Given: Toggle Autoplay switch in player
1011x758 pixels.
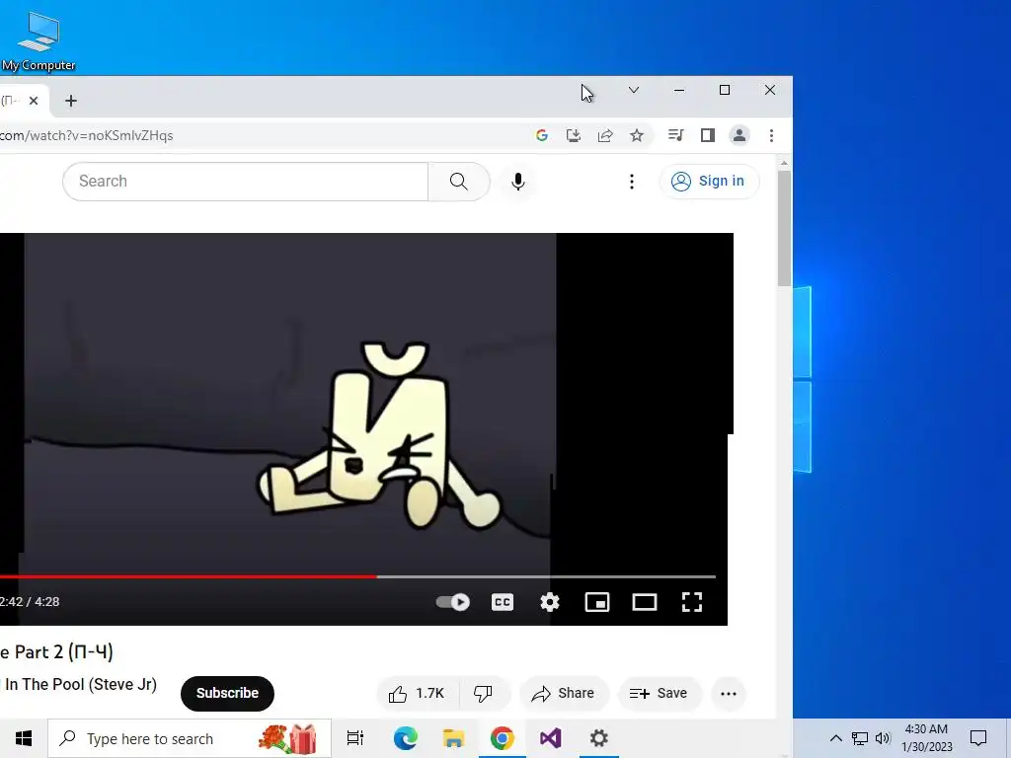Looking at the screenshot, I should pos(452,602).
